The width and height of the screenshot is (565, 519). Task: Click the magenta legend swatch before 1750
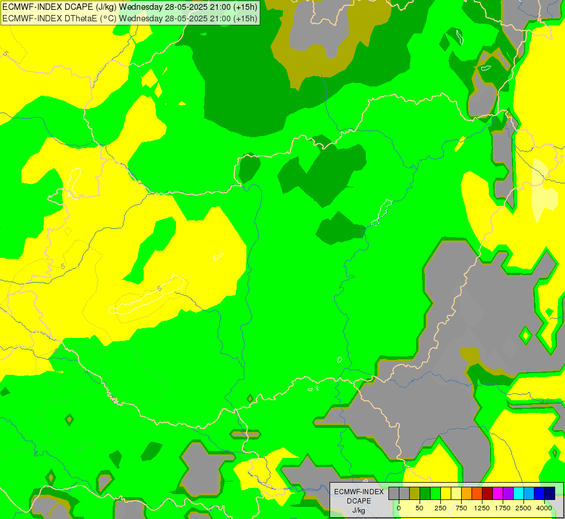tap(497, 494)
